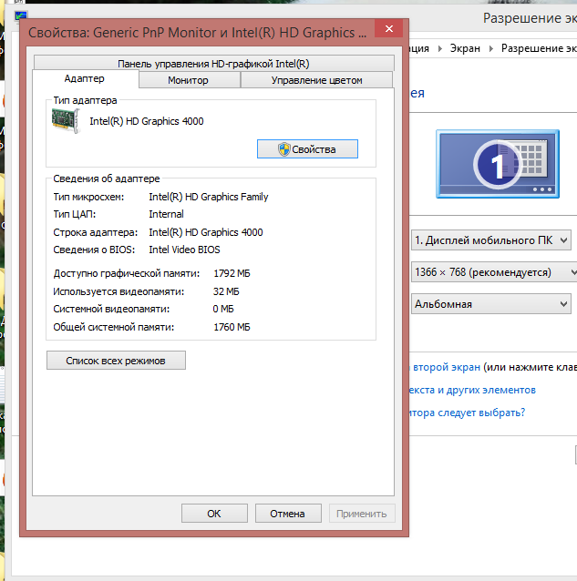The width and height of the screenshot is (577, 581).
Task: Click the Разрешение экрана window icon in its title bar
Action: 21,16
